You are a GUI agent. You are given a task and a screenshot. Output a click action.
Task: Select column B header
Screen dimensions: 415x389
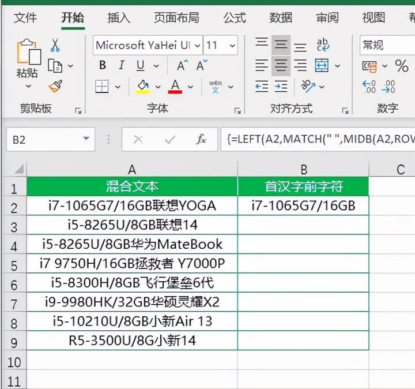pos(303,169)
